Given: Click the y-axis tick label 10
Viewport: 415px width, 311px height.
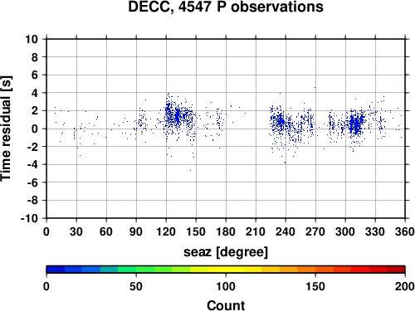Looking at the screenshot, I should [32, 39].
